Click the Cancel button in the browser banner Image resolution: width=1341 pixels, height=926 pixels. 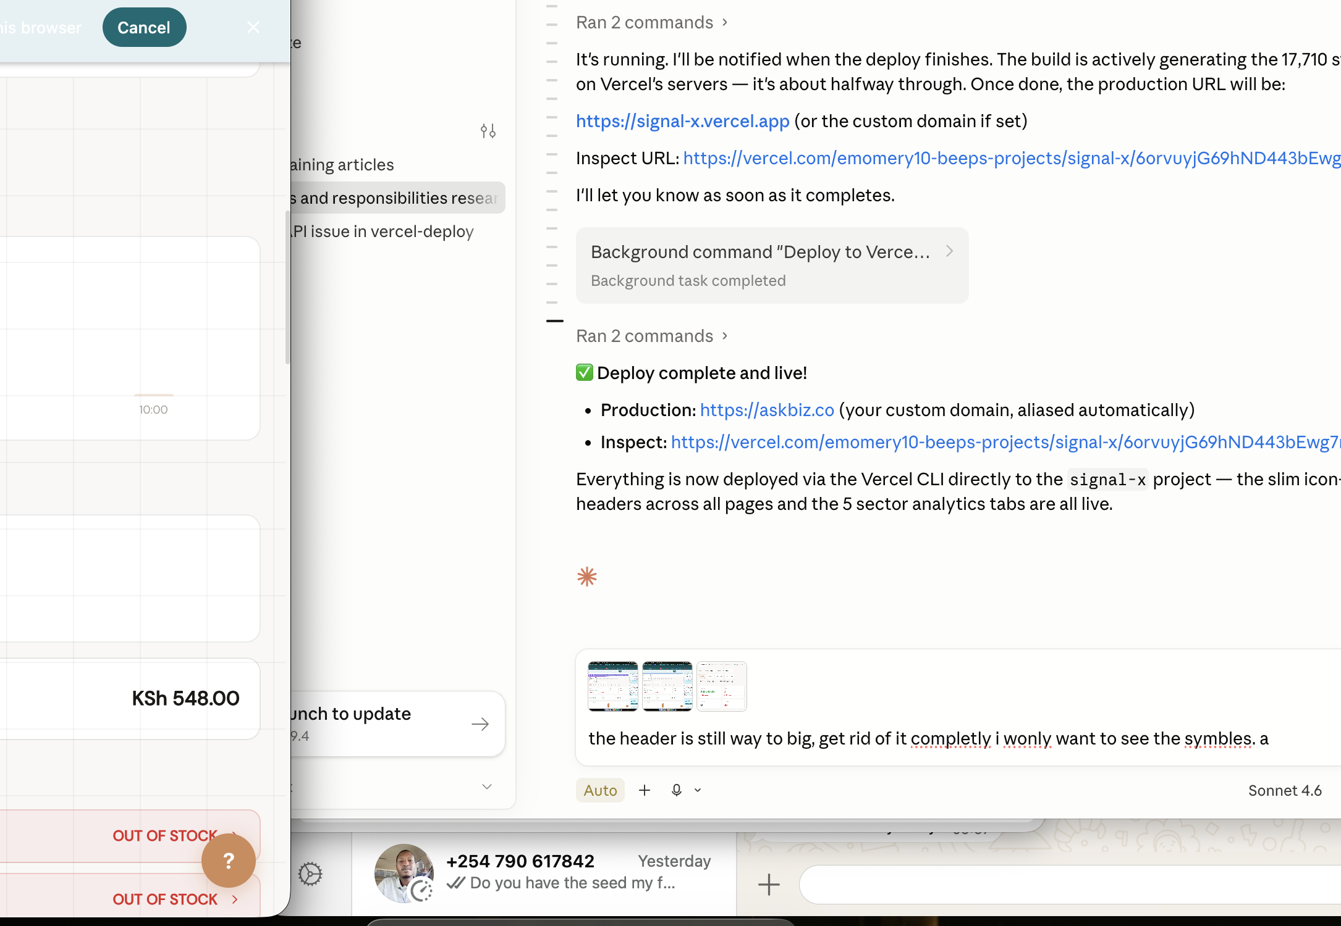click(x=144, y=28)
